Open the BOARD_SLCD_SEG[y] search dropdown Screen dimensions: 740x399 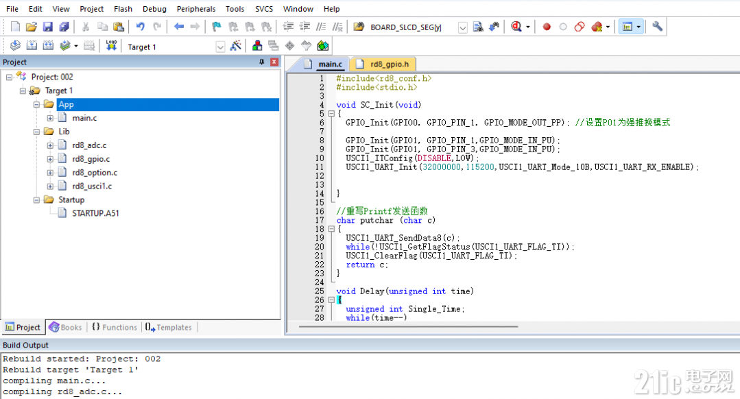pyautogui.click(x=462, y=27)
